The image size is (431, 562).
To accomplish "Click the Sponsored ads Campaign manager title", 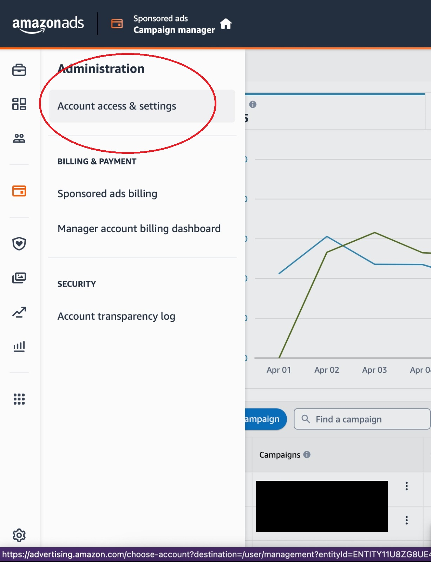I will click(x=174, y=24).
